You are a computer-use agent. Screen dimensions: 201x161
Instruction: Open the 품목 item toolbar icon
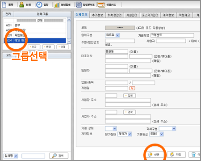tap(4, 4)
